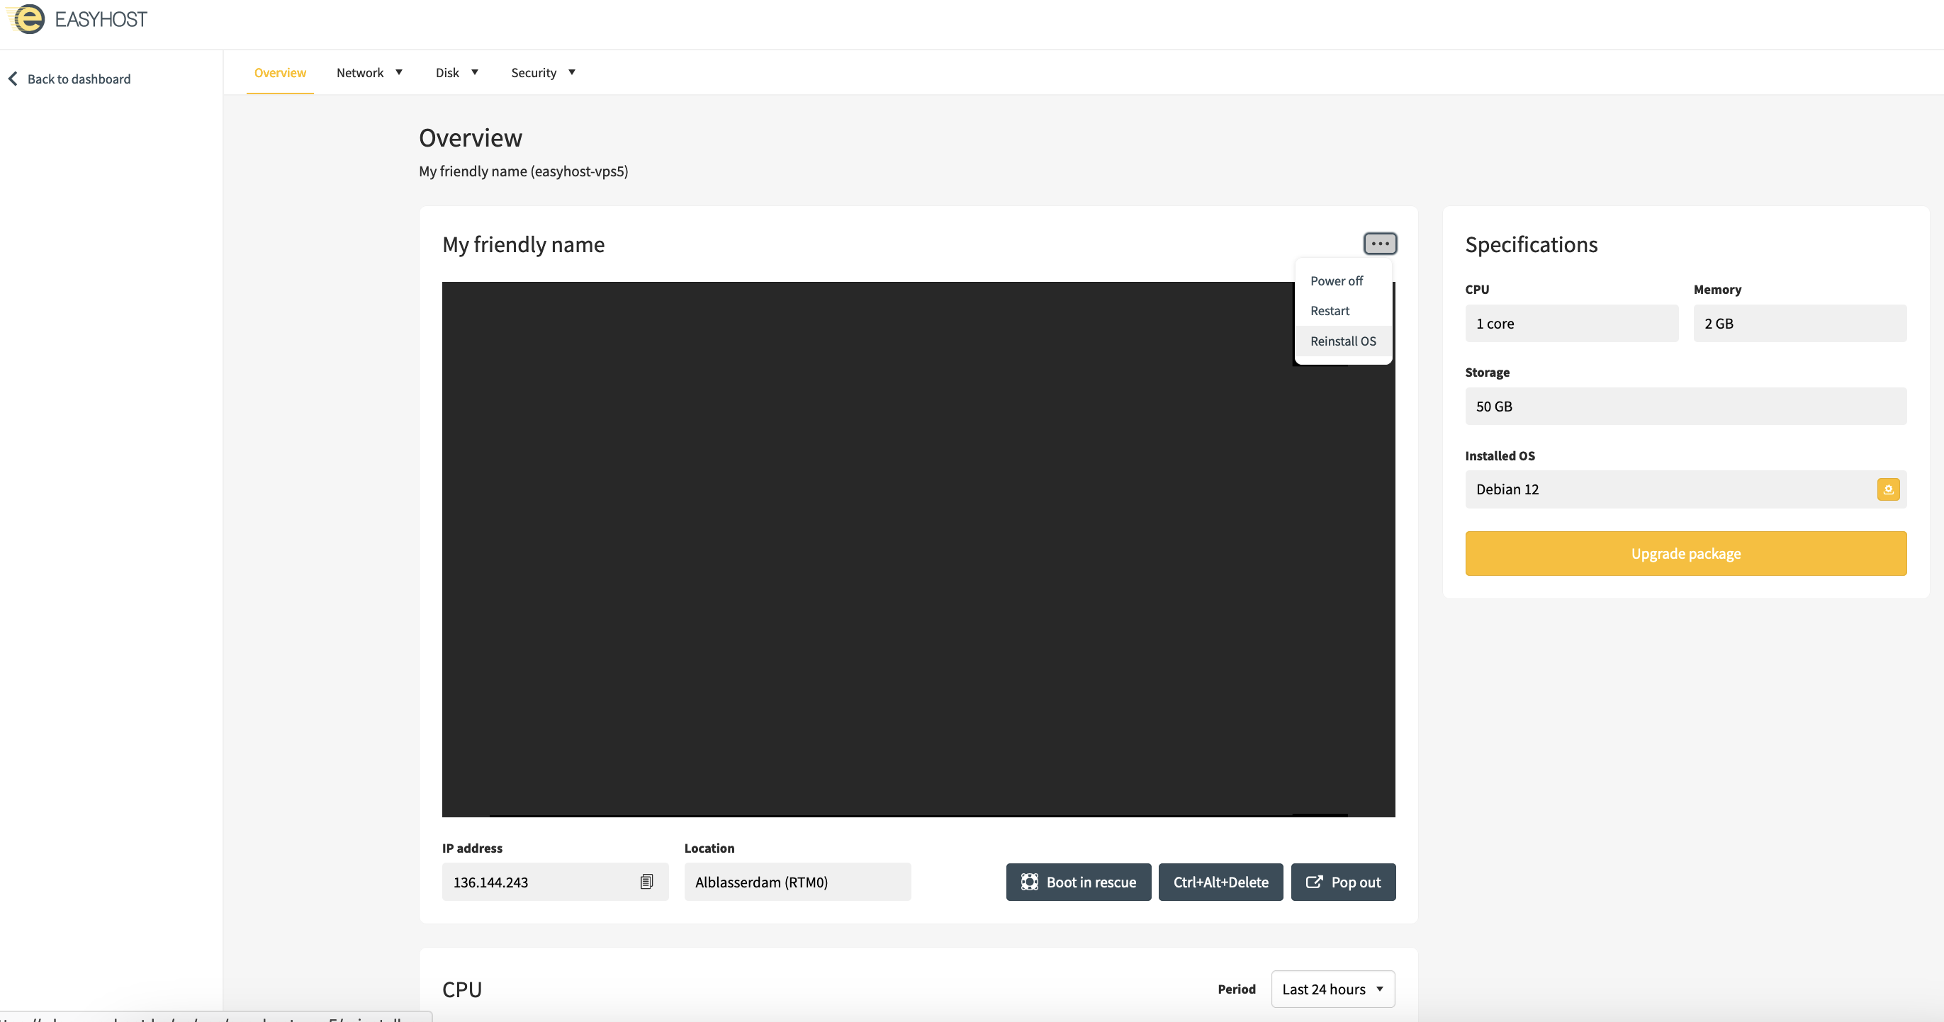Image resolution: width=1944 pixels, height=1022 pixels.
Task: Open the Security dropdown menu
Action: coord(543,72)
